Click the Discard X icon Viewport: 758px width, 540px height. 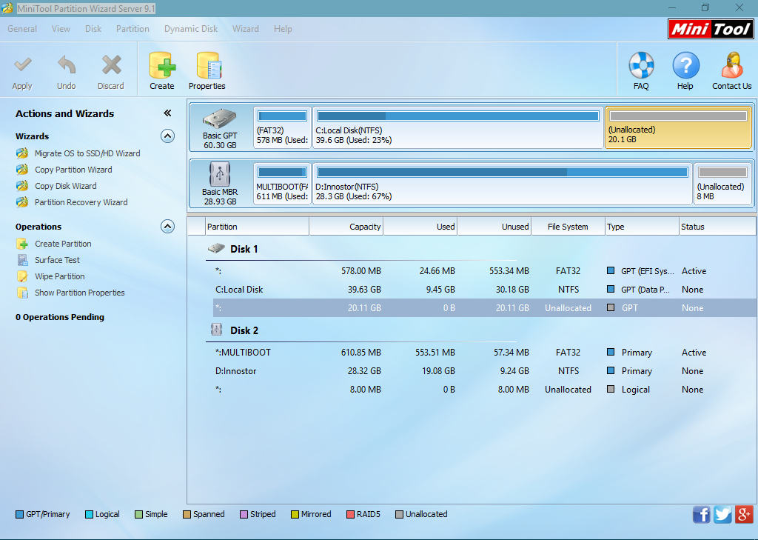111,65
